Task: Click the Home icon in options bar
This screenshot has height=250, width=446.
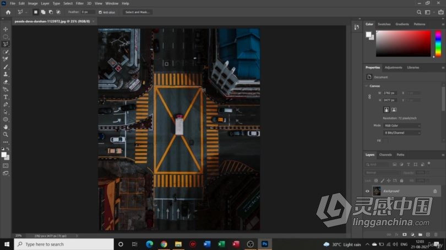Action: tap(8, 12)
